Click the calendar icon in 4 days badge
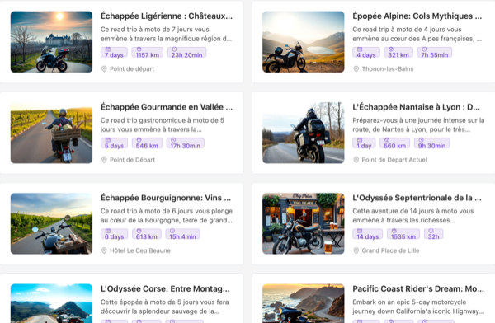 click(x=360, y=49)
